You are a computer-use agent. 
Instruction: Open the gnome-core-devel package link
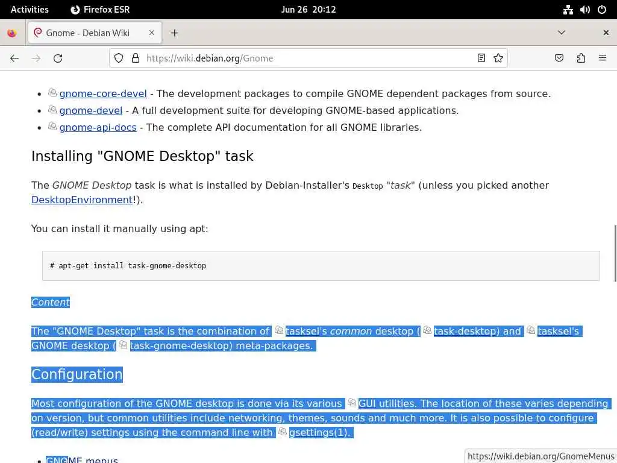click(103, 93)
